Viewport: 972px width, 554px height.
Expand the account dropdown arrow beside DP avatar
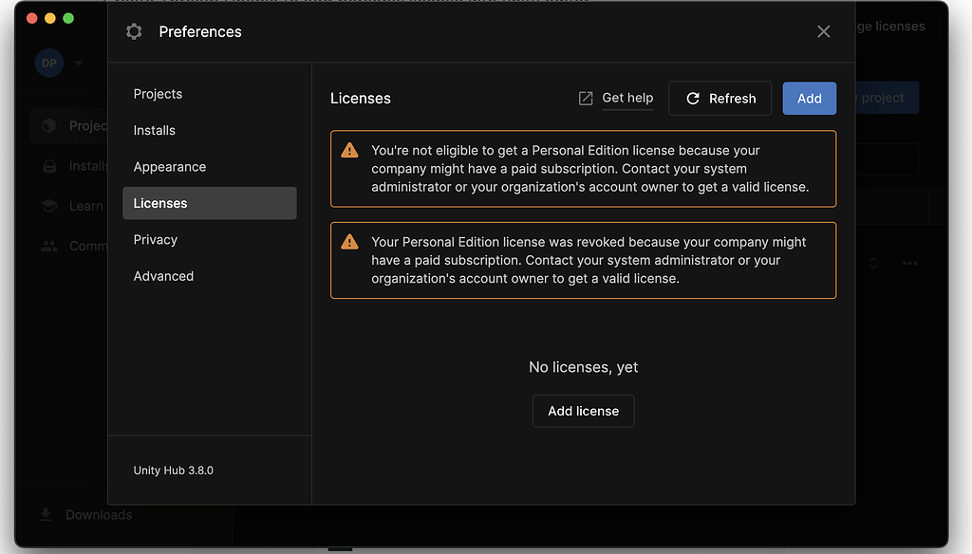[x=78, y=64]
